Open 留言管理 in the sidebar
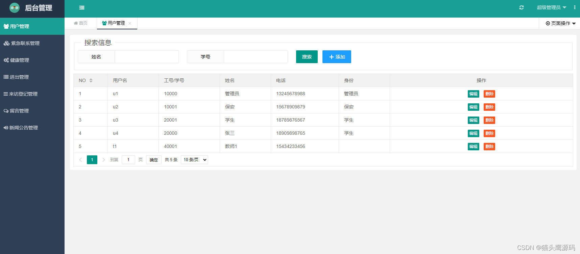 point(32,111)
